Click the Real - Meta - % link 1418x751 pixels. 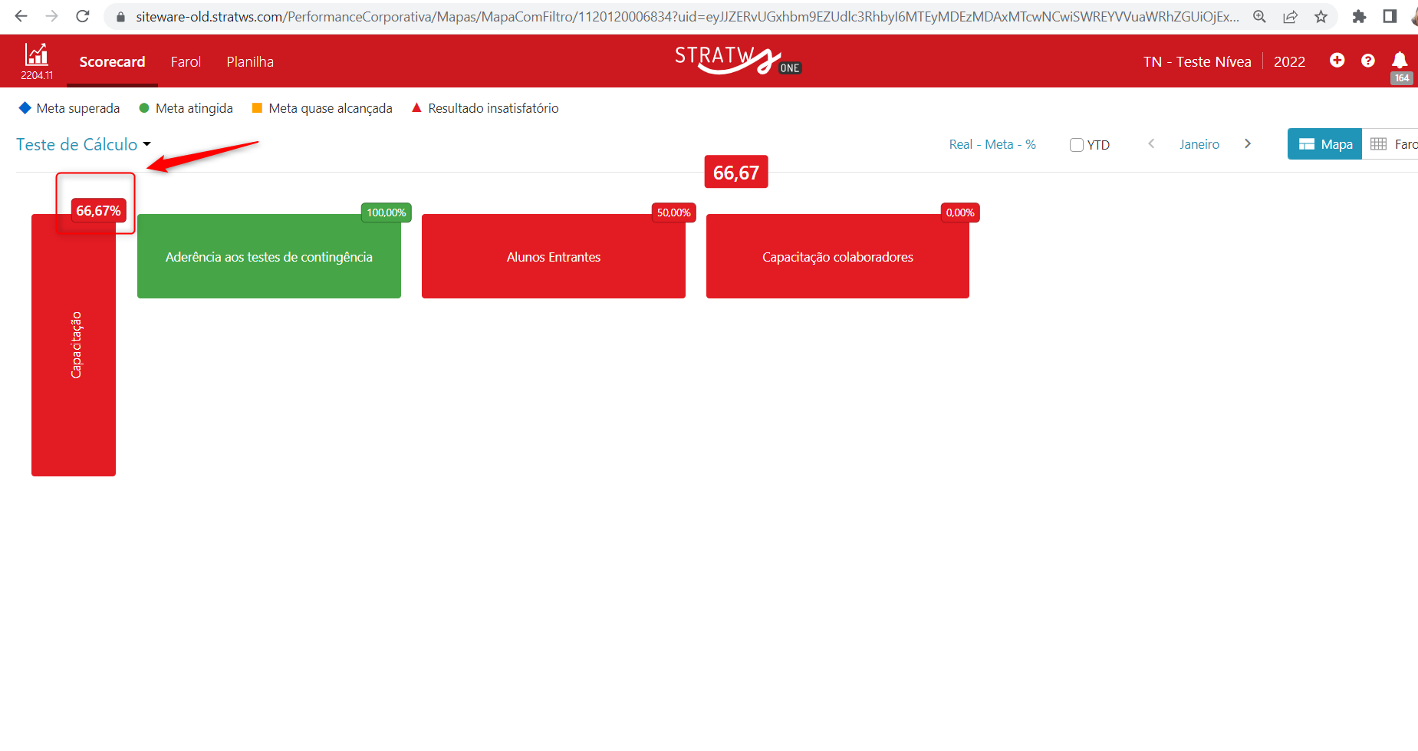[992, 144]
